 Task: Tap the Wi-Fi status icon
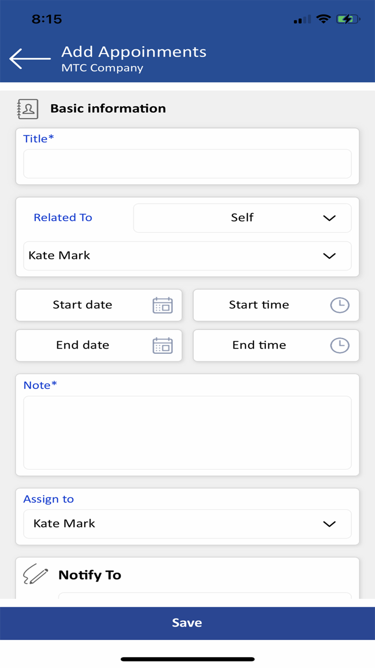(x=324, y=19)
